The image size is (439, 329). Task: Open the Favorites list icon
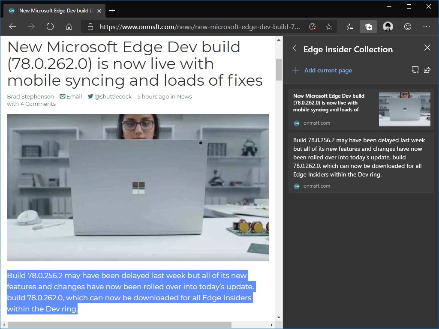point(349,27)
